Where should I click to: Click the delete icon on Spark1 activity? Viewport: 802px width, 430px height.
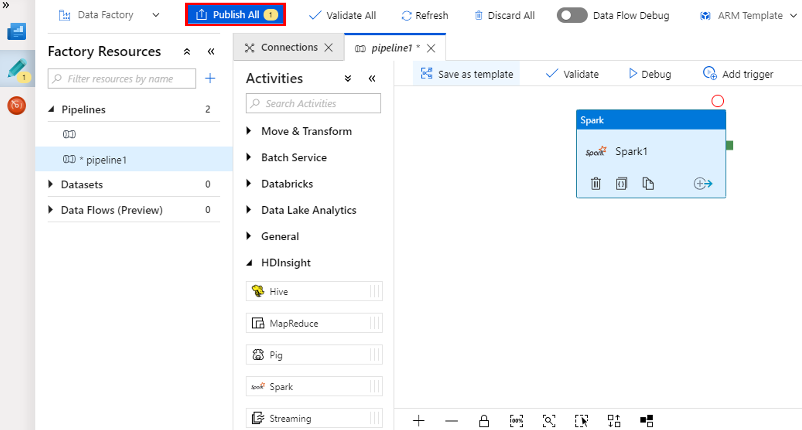pyautogui.click(x=595, y=183)
